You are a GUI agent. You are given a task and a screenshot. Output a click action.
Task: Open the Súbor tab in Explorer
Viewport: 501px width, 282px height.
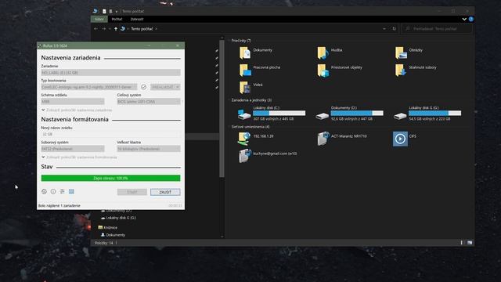[99, 19]
